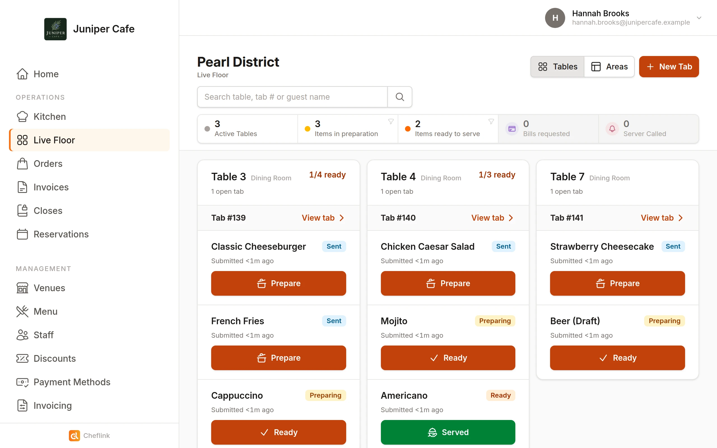Viewport: 717px width, 448px height.
Task: View tab #140 link
Action: pos(492,218)
